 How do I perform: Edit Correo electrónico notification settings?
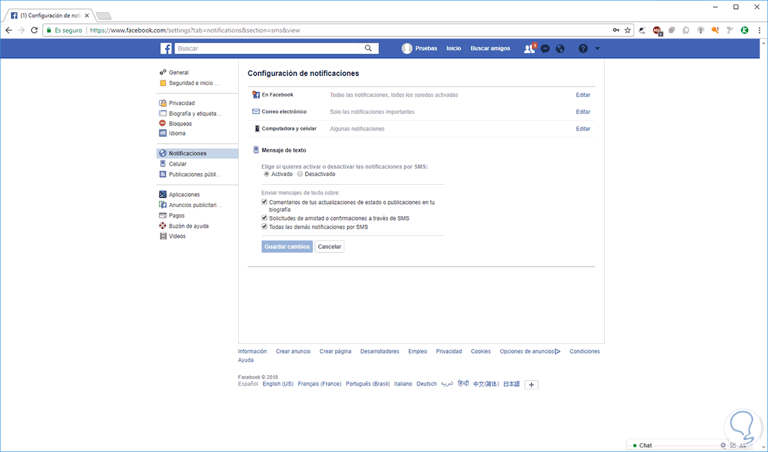583,112
